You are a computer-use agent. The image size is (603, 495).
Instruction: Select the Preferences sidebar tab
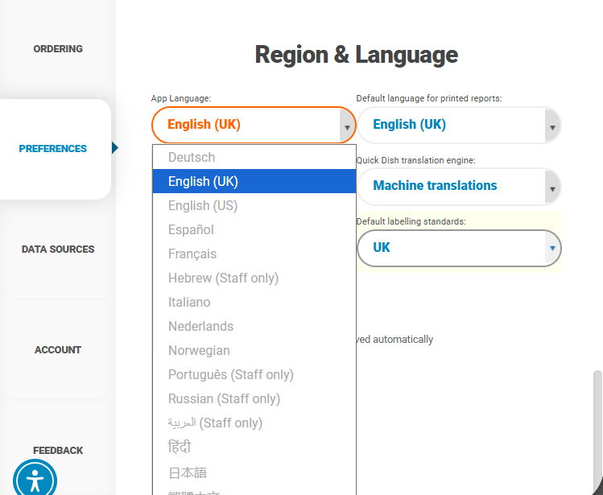53,149
